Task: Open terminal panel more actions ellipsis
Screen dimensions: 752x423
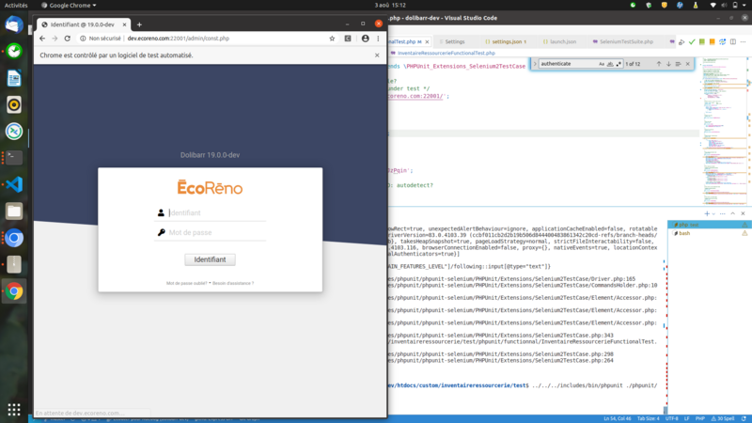Action: tap(722, 213)
